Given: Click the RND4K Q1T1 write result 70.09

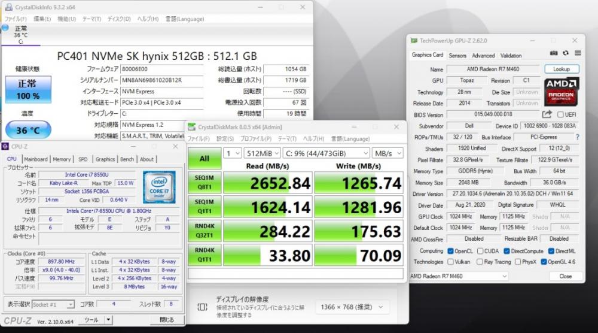Looking at the screenshot, I should click(x=359, y=255).
